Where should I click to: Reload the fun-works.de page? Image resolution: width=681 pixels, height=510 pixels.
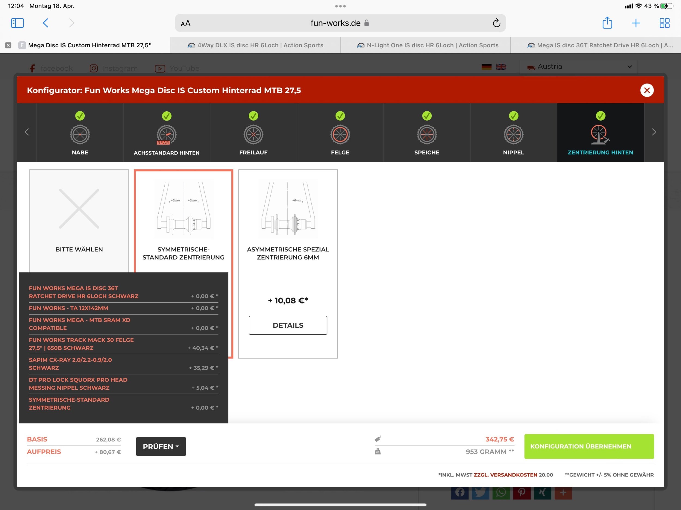(x=496, y=23)
